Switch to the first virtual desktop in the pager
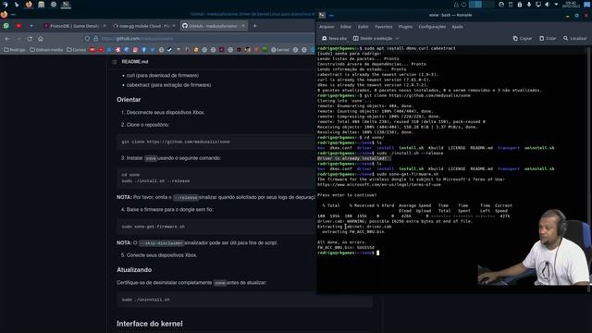This screenshot has height=333, width=592. pyautogui.click(x=475, y=5)
